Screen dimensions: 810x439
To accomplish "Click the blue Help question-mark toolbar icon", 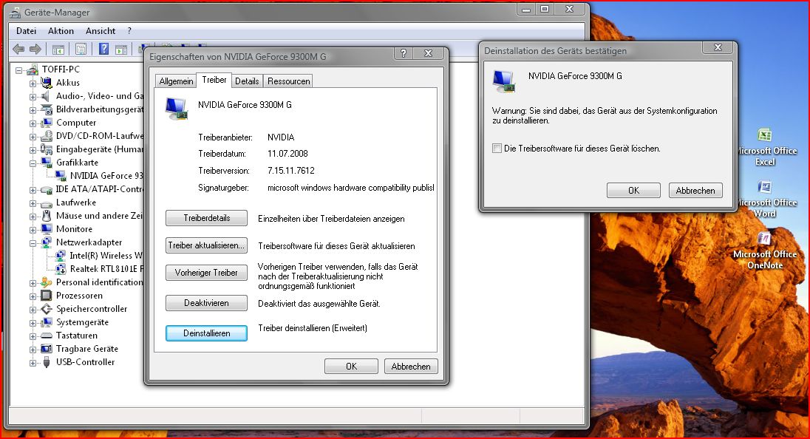I will (x=103, y=49).
